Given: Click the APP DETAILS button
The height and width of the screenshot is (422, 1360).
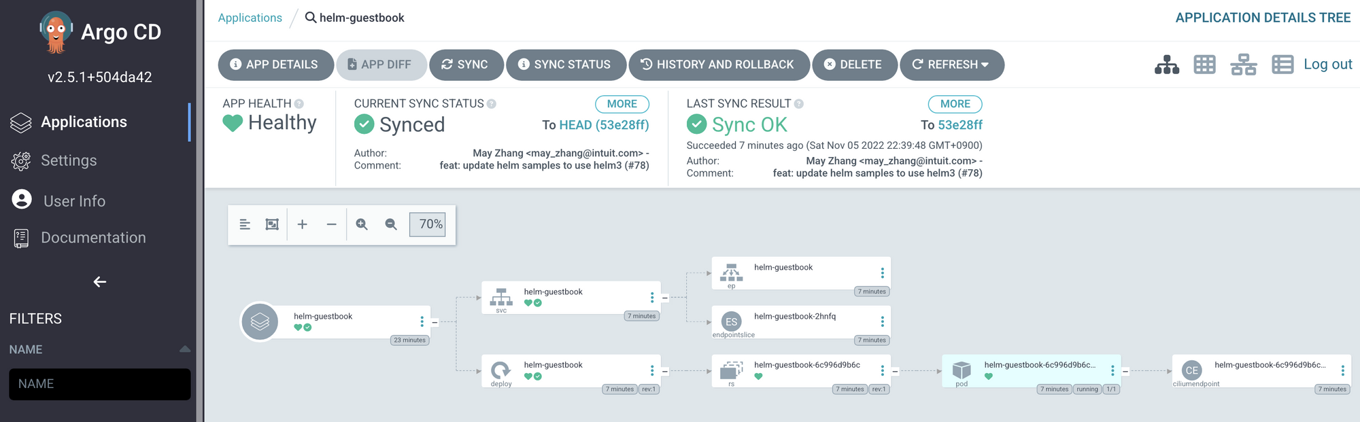Looking at the screenshot, I should click(275, 65).
